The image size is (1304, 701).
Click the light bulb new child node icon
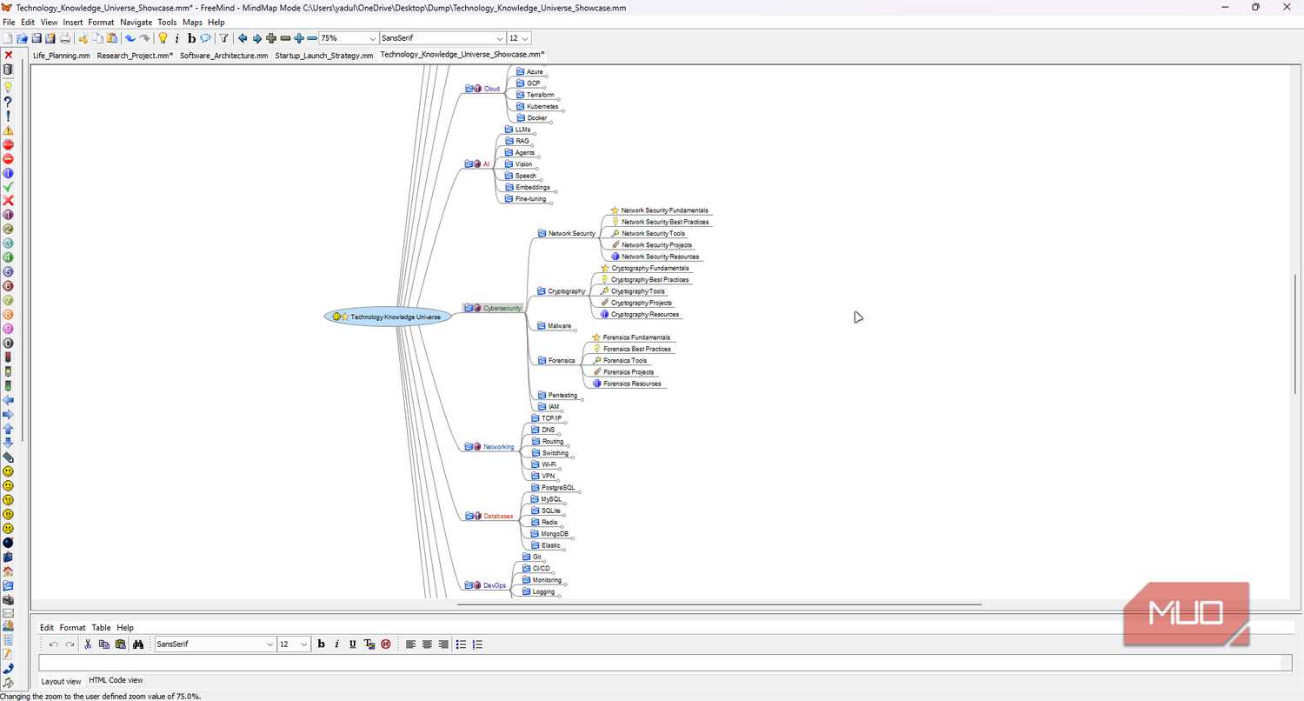[163, 38]
